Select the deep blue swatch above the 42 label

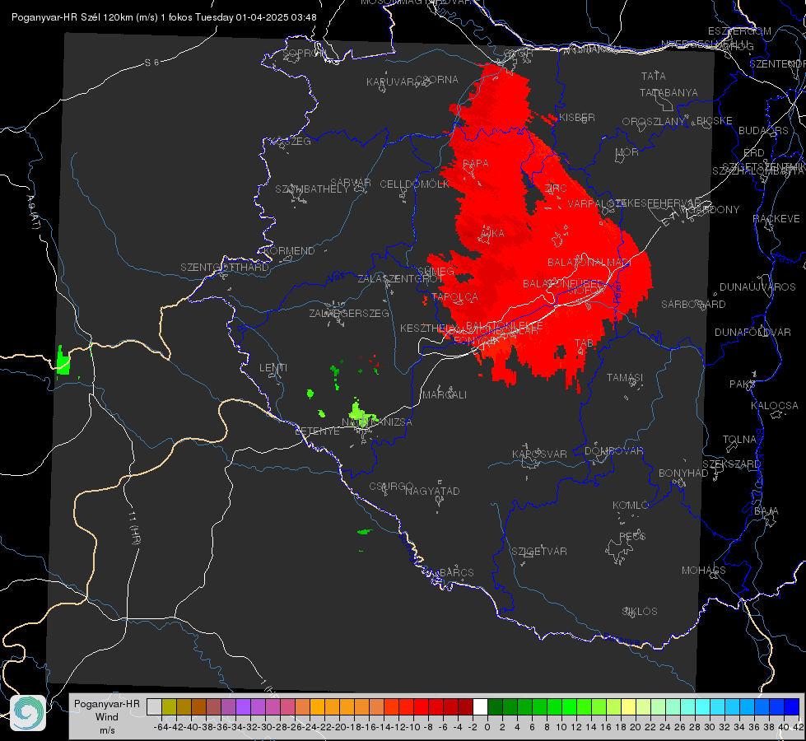point(792,707)
